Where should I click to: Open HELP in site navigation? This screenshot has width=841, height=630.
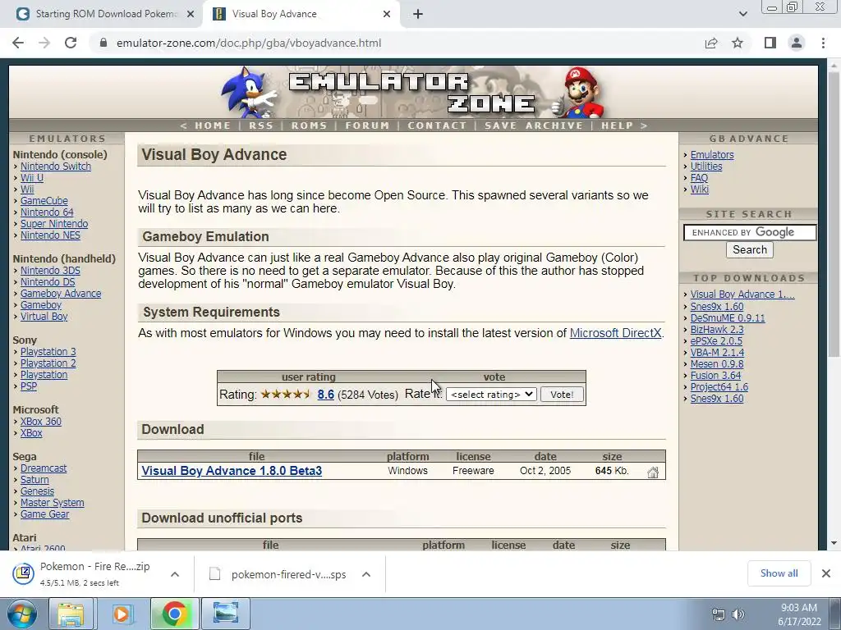coord(617,126)
